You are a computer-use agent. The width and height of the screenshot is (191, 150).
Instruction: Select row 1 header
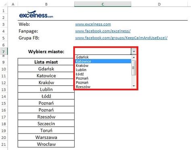(x=4, y=11)
